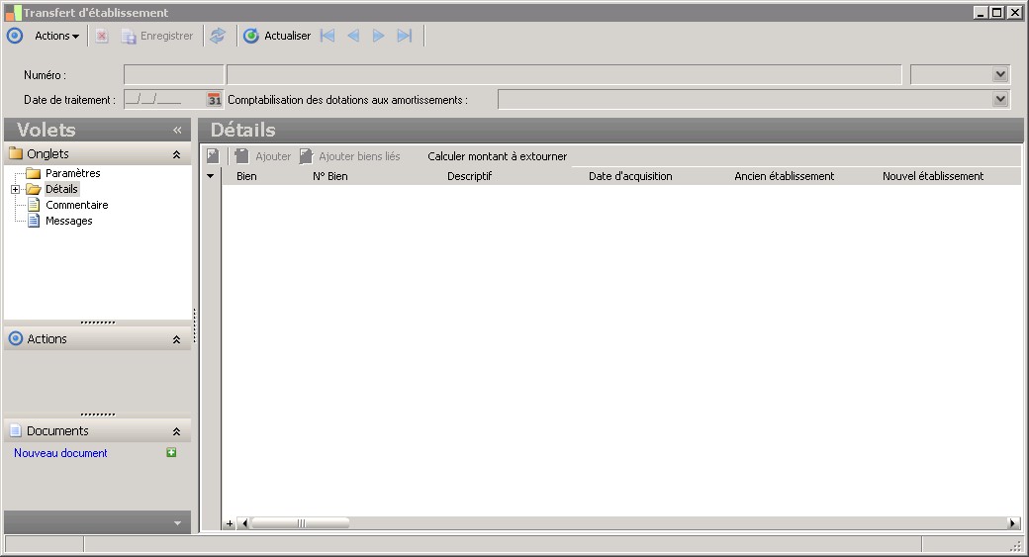This screenshot has width=1029, height=557.
Task: Open the grid column selector arrow
Action: click(210, 176)
